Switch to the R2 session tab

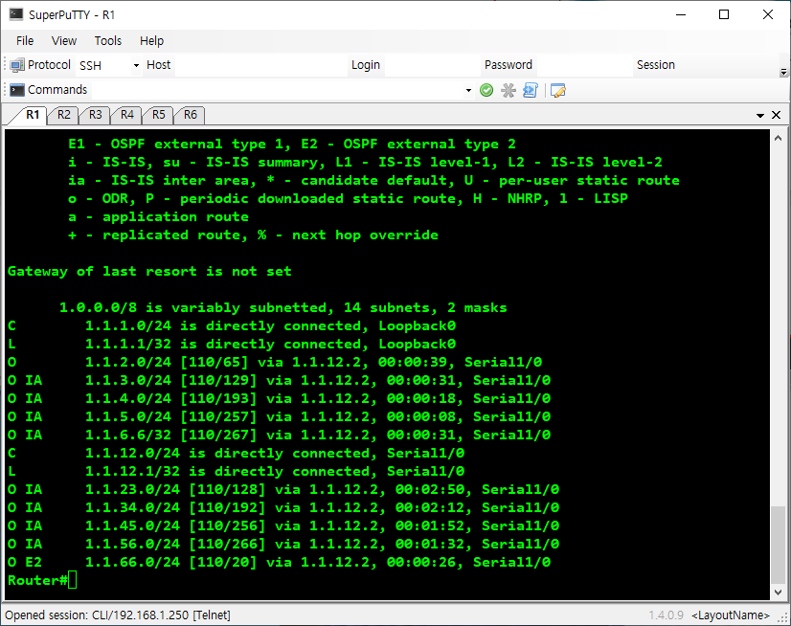[x=63, y=115]
